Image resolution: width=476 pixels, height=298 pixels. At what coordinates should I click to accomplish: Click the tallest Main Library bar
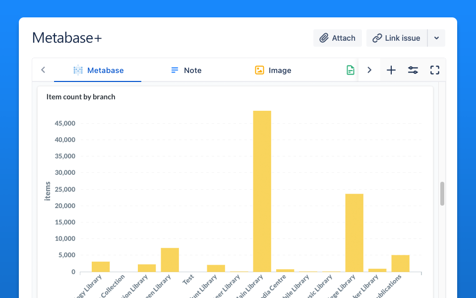point(262,191)
